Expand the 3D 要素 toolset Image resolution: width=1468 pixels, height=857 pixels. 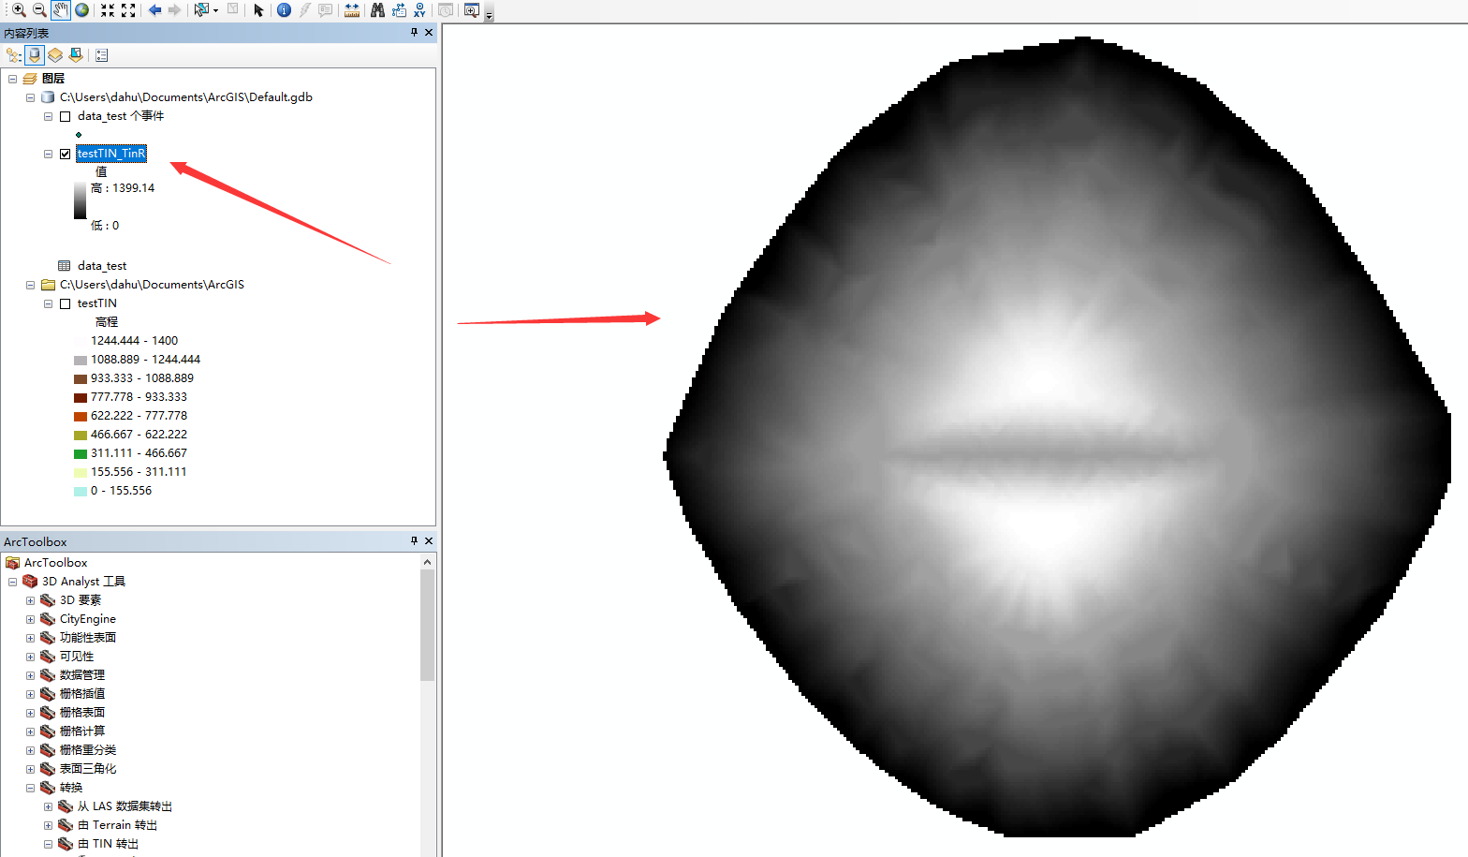(30, 600)
